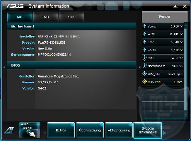Click the Sensor panel header
Viewport: 191px width, 141px height.
tap(165, 17)
